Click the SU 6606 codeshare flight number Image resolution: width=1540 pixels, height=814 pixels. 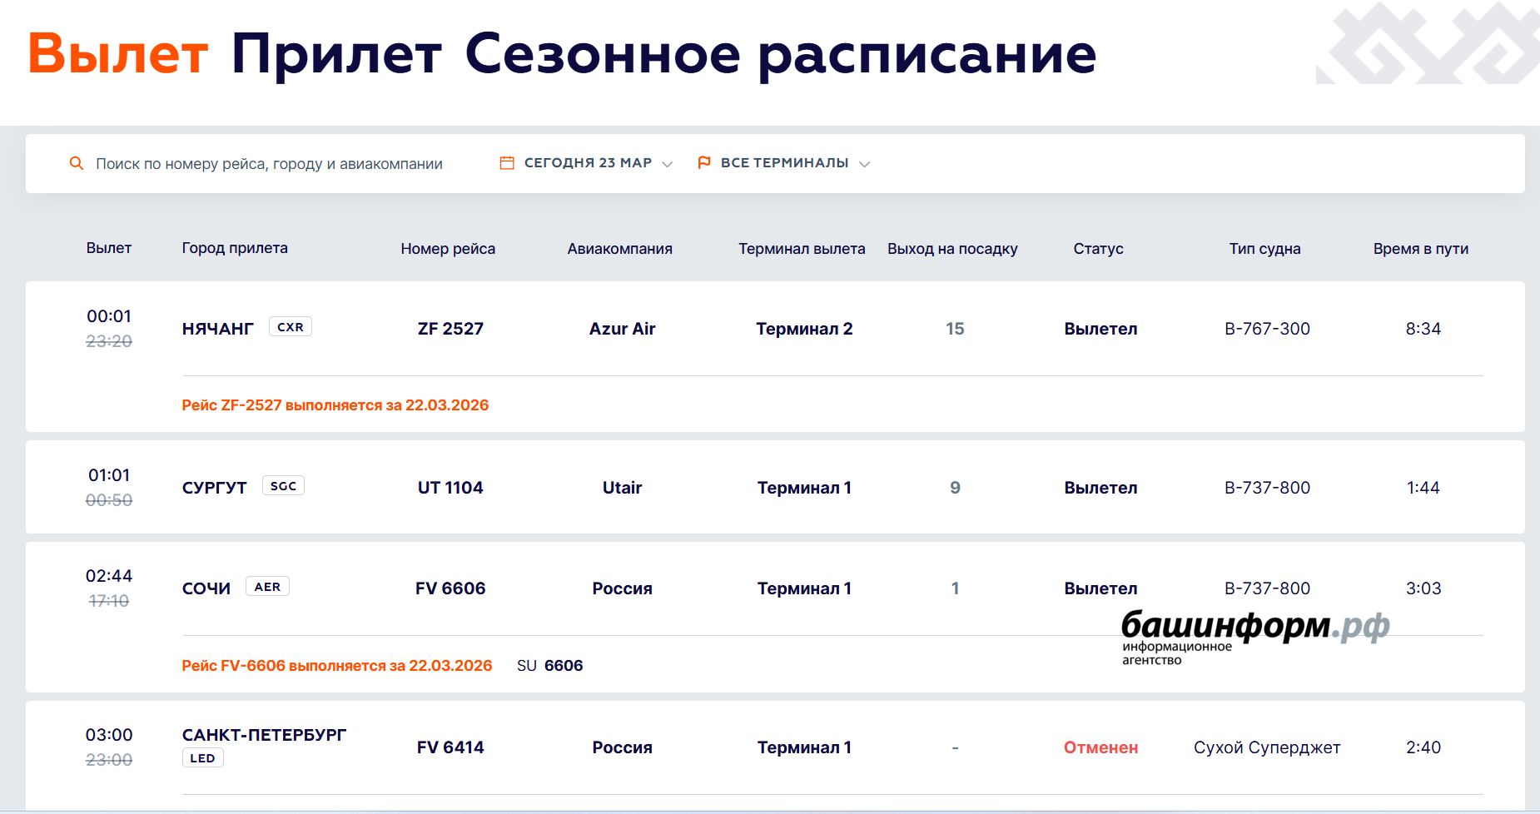tap(549, 666)
